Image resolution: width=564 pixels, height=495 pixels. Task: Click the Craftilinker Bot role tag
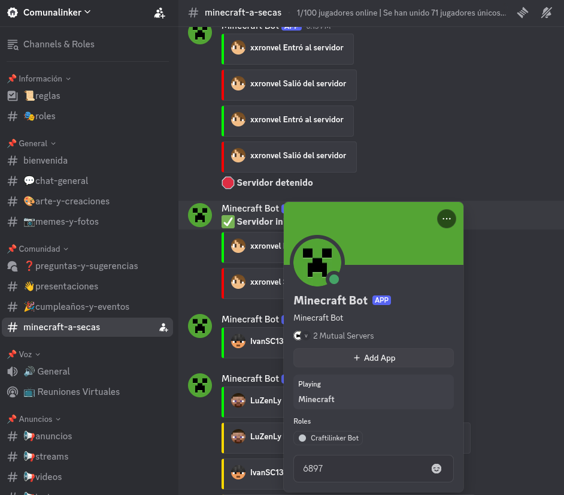click(328, 437)
